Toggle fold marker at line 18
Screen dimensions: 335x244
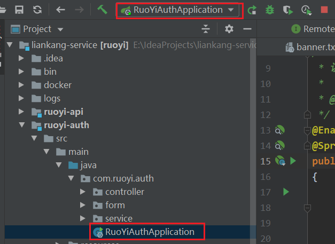pos(307,208)
